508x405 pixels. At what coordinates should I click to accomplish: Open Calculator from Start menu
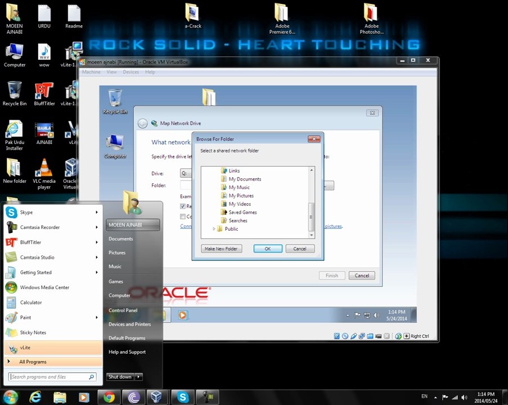pyautogui.click(x=52, y=302)
